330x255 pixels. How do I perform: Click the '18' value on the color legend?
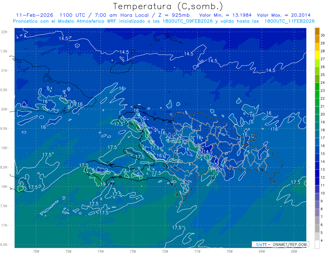[323, 130]
